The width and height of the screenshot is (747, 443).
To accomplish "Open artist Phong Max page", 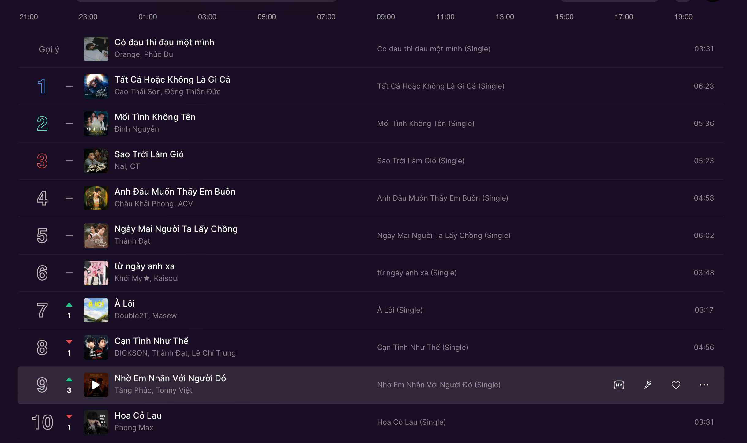I will coord(134,428).
